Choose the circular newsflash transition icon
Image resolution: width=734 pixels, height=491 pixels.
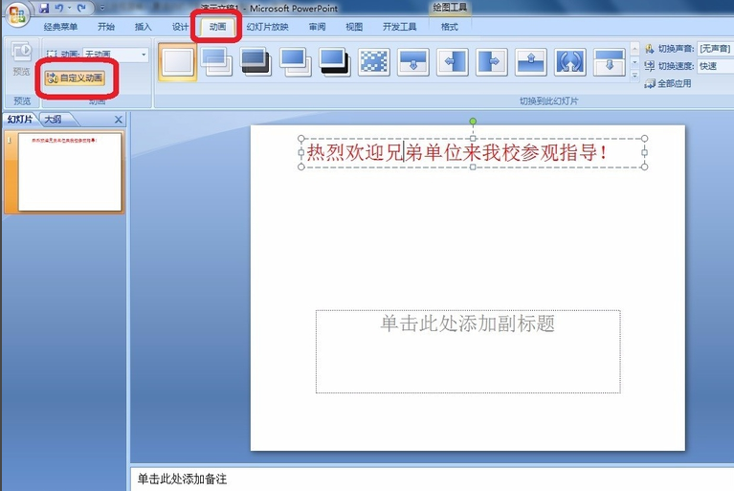[569, 62]
